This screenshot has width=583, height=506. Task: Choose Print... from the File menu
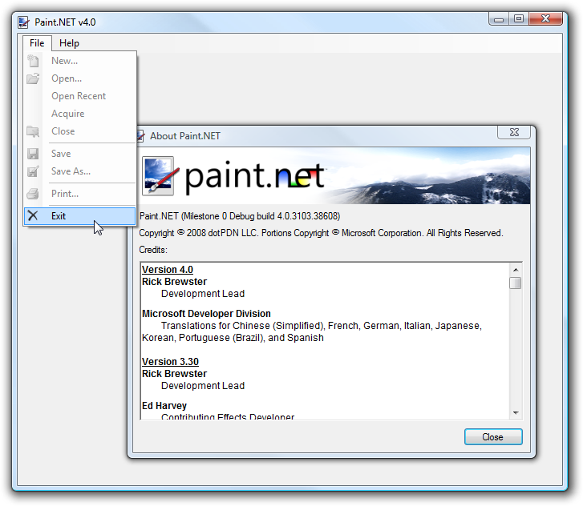click(x=80, y=194)
